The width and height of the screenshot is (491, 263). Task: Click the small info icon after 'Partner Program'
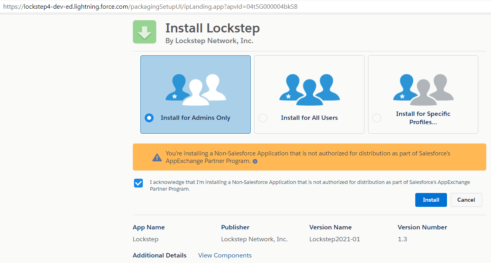coord(255,161)
